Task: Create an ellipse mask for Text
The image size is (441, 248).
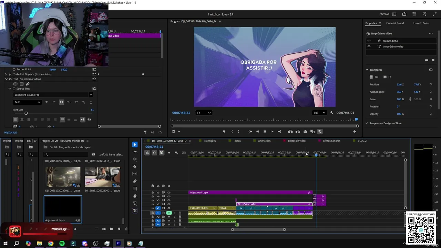Action: tap(15, 84)
